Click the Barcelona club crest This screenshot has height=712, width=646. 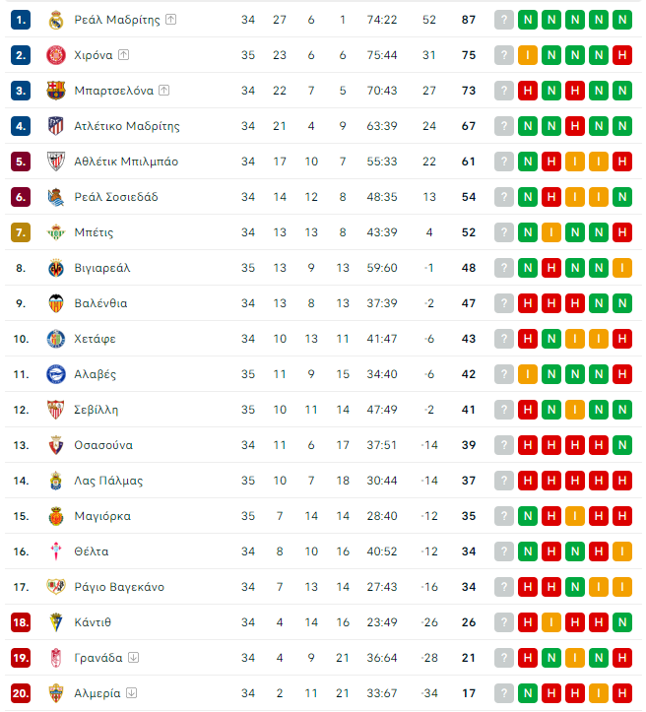coord(55,91)
